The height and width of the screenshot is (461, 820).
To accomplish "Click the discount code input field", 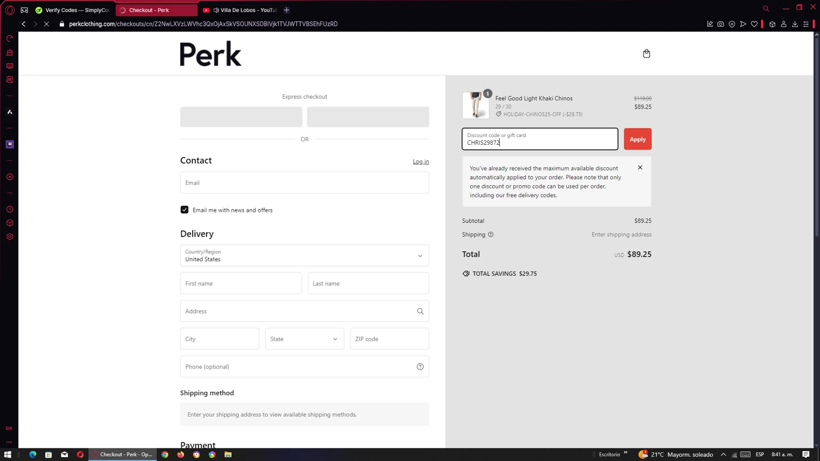I will (540, 139).
